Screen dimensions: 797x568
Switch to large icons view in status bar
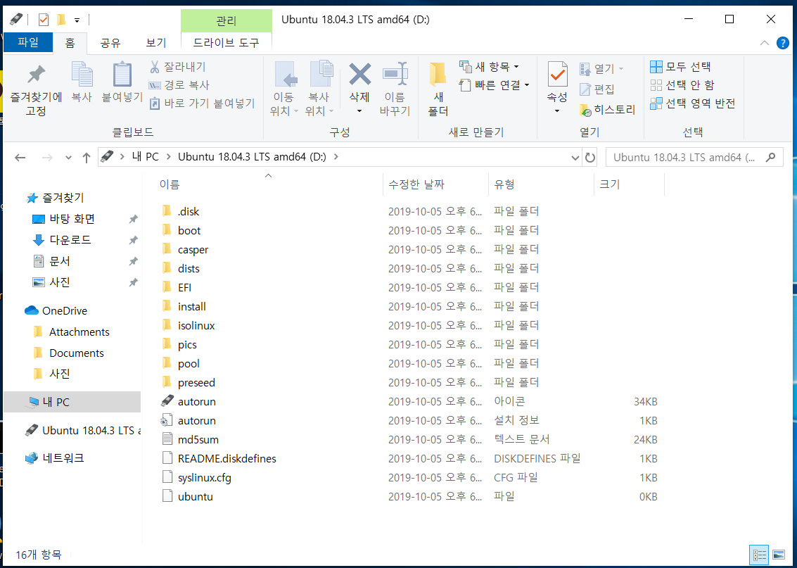(778, 554)
